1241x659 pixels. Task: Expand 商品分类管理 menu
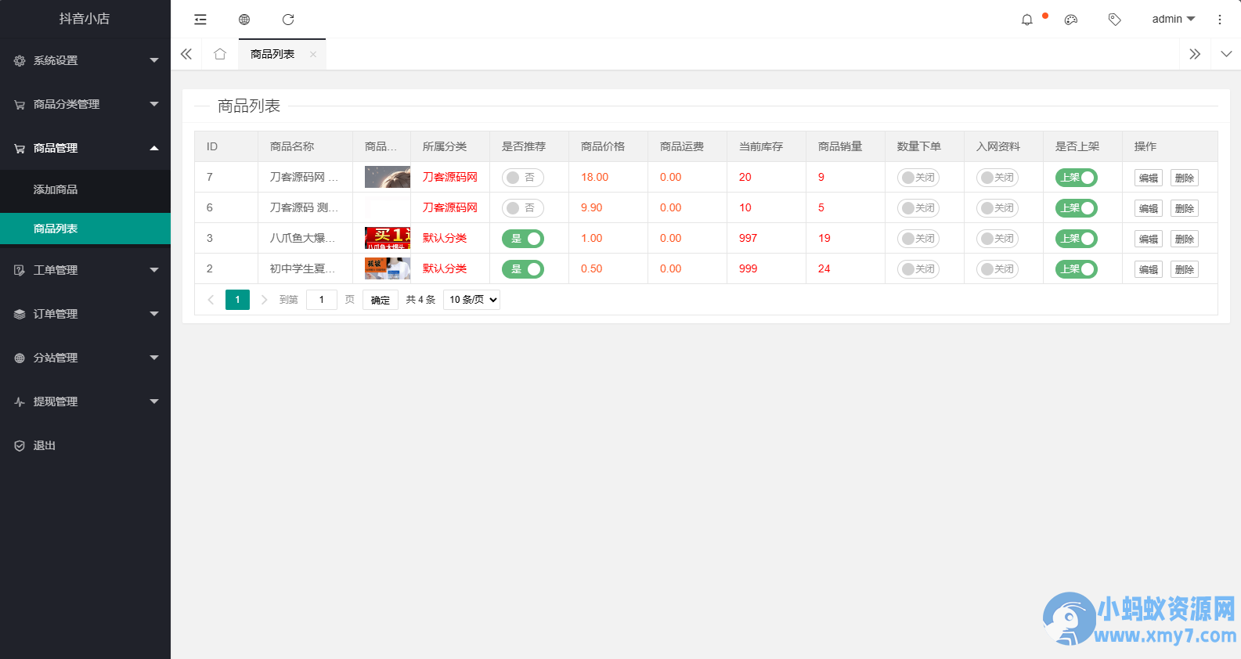tap(85, 104)
